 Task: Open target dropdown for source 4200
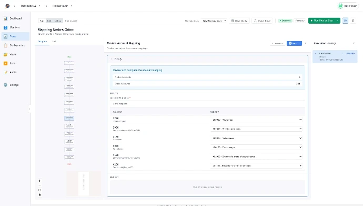256,165
